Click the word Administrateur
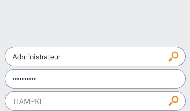 [36, 57]
